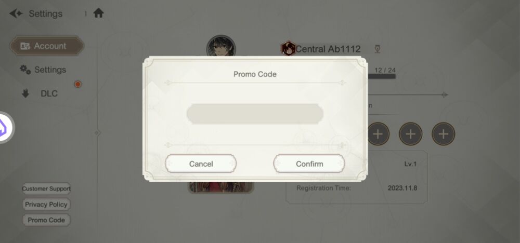
Task: Open the Settings sidebar tab
Action: coord(43,70)
